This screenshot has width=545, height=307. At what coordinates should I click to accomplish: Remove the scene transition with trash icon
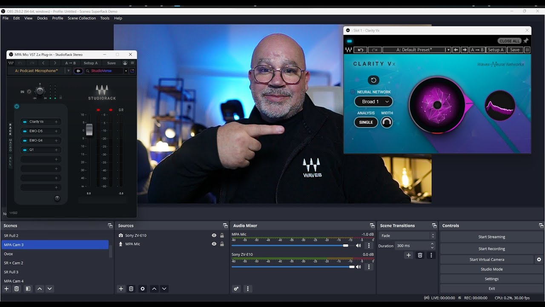(x=420, y=255)
